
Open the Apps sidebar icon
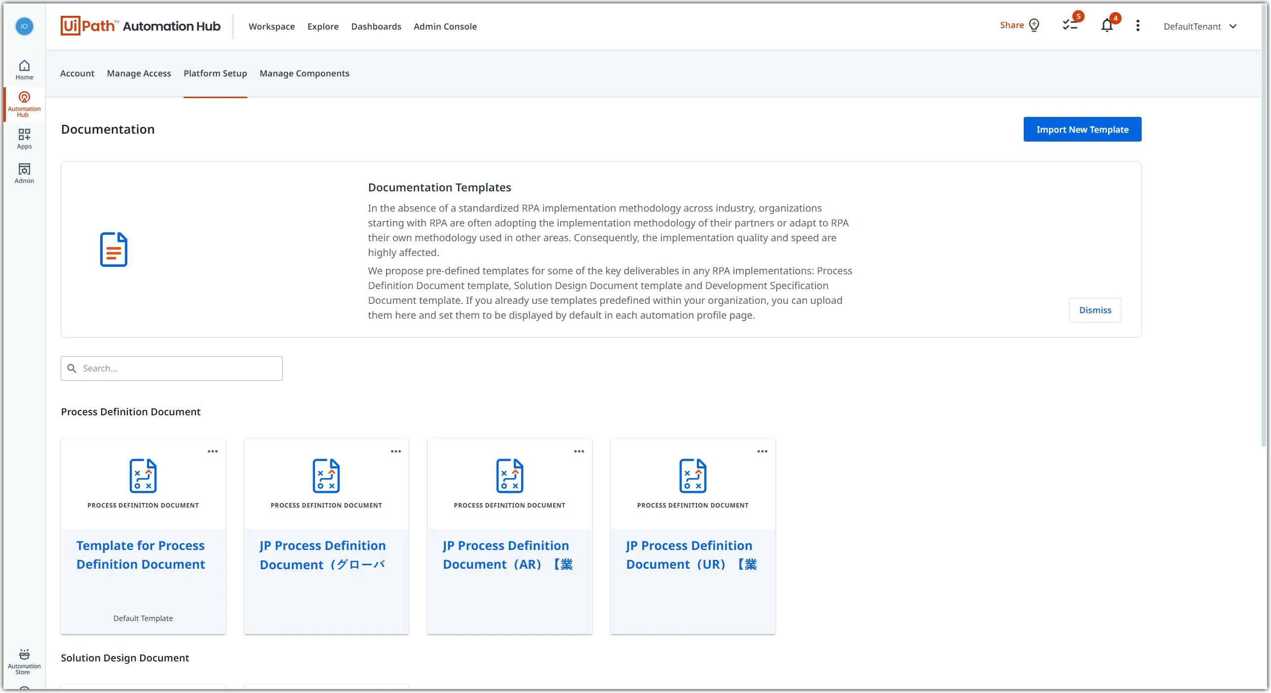24,139
